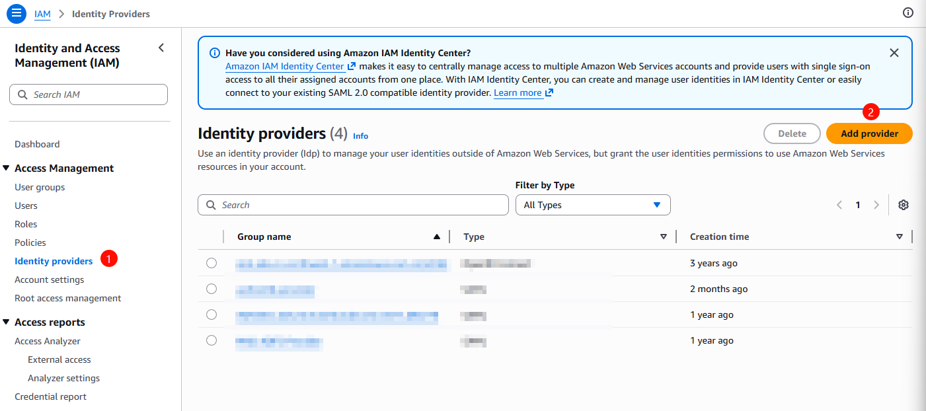This screenshot has height=411, width=926.
Task: Open Account settings in the sidebar
Action: 50,280
